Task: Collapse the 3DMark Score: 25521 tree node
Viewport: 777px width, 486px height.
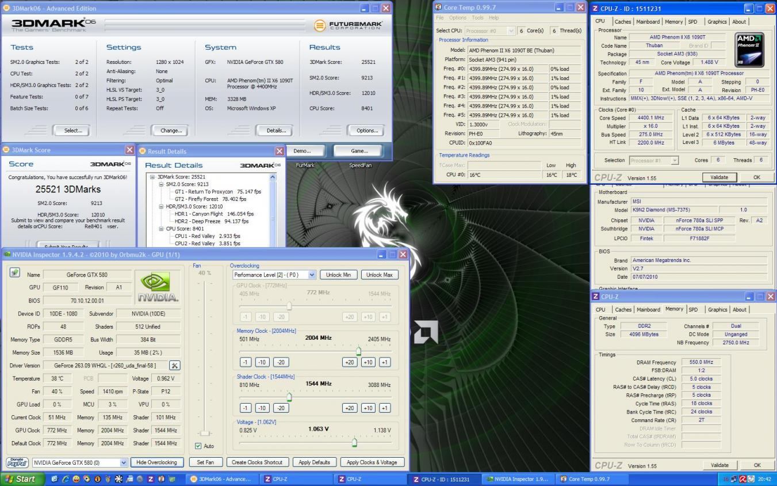Action: click(x=152, y=177)
